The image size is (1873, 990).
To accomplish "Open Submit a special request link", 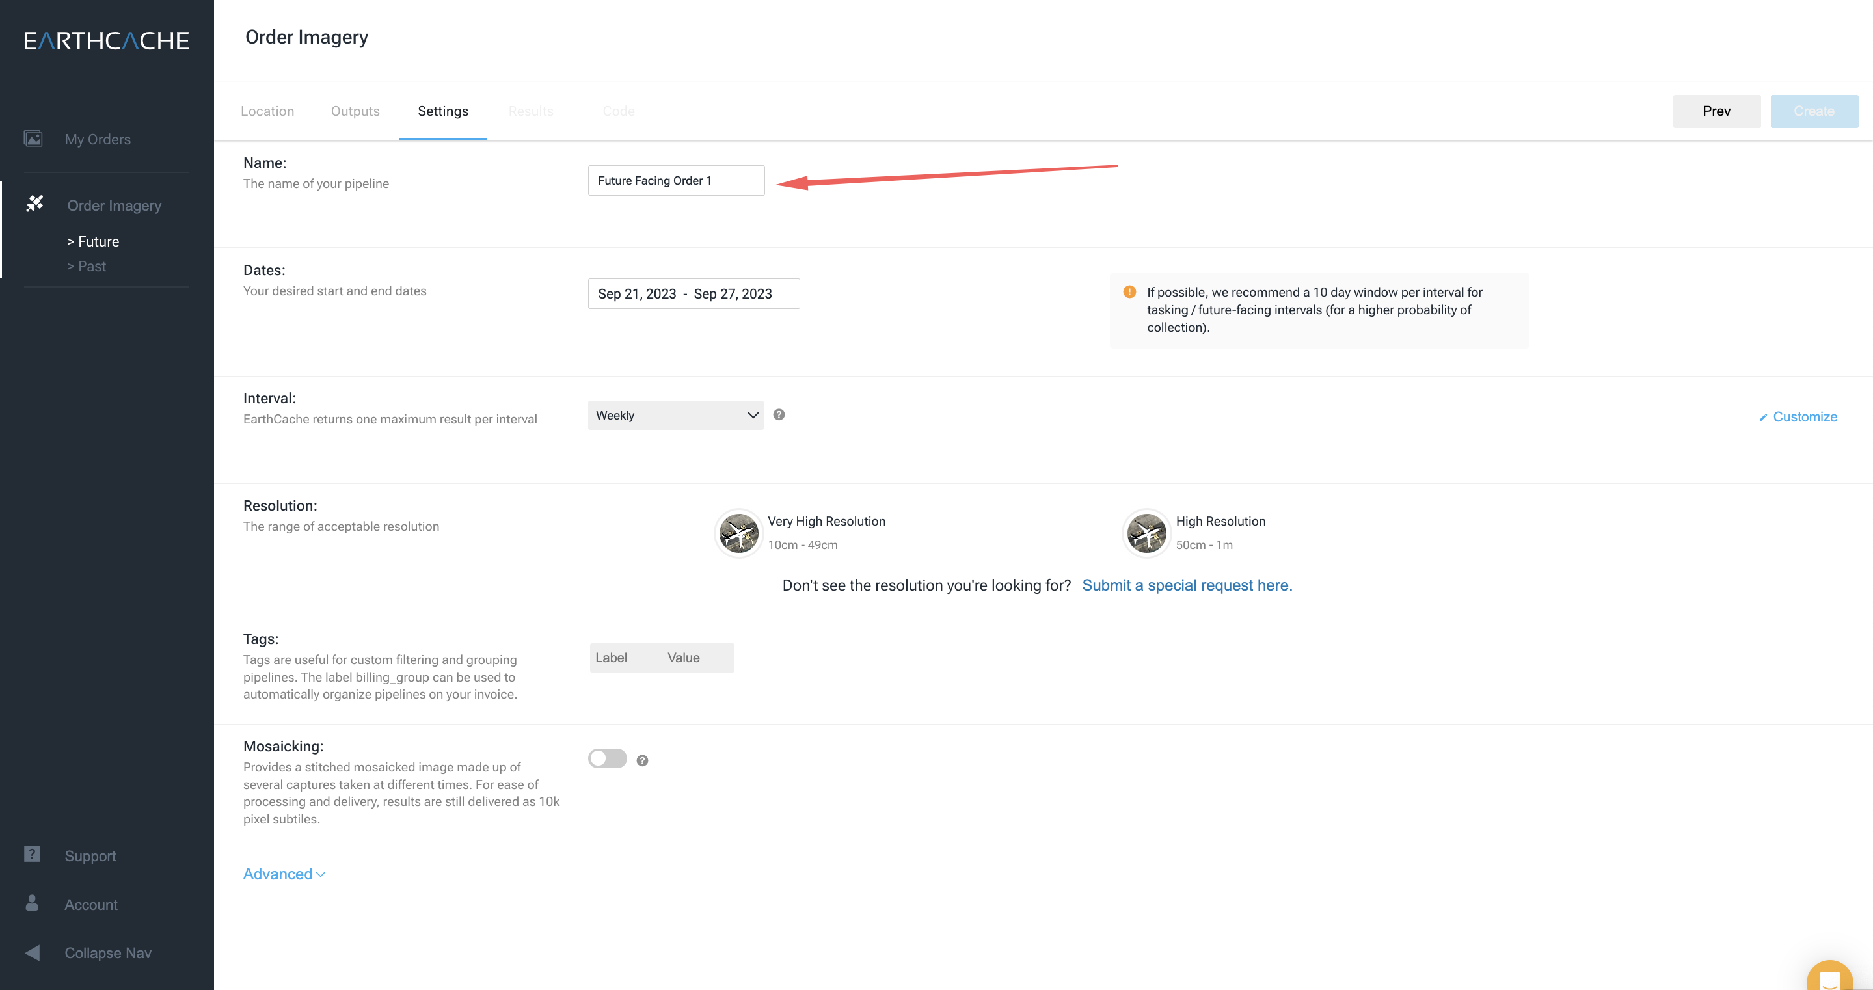I will 1187,585.
